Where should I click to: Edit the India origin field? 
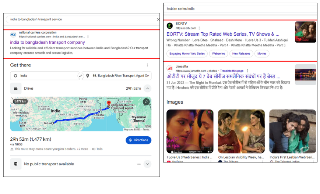click(45, 76)
